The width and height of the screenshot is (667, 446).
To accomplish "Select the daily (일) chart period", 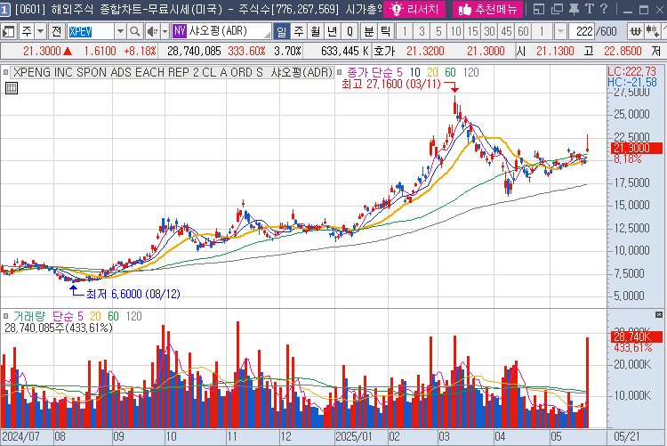I will pyautogui.click(x=282, y=31).
